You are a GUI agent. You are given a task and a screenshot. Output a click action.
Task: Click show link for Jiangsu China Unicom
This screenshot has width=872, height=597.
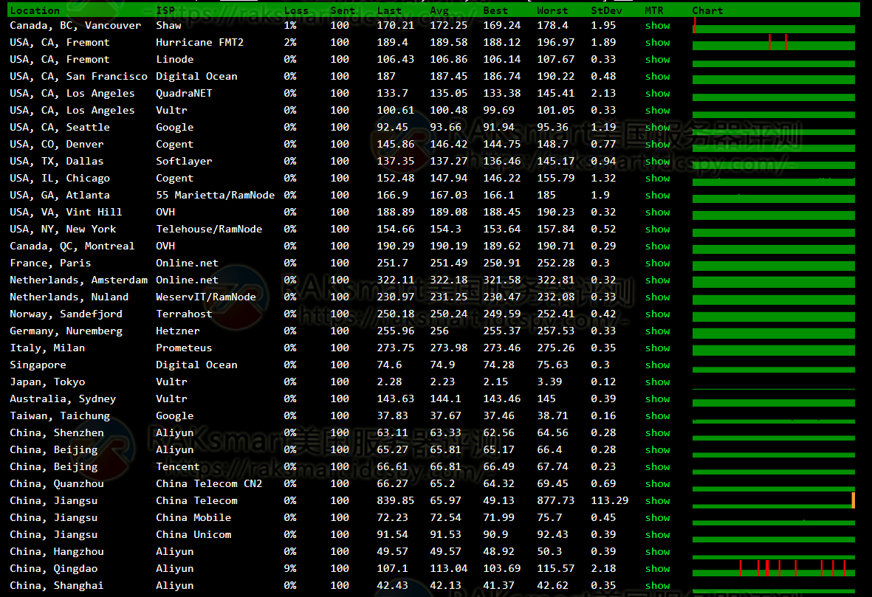(x=657, y=534)
